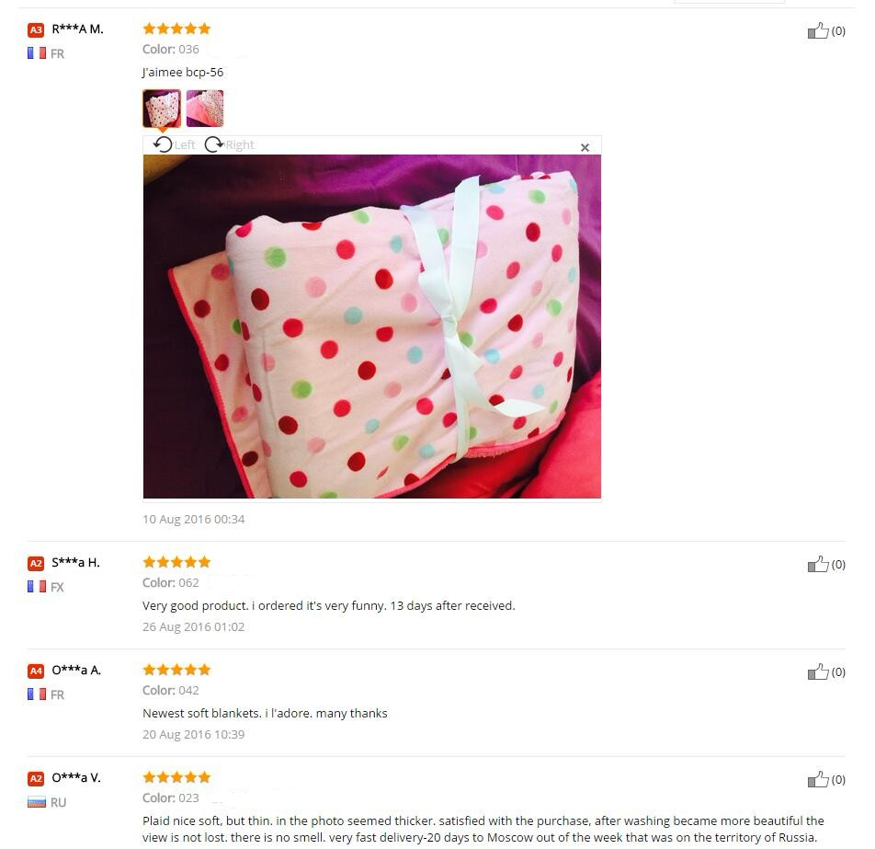Click the French flag next to R***A M.
Screen dimensions: 875x849
pyautogui.click(x=37, y=53)
